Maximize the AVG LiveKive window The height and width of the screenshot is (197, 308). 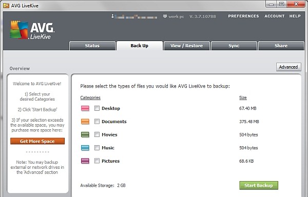coord(281,4)
